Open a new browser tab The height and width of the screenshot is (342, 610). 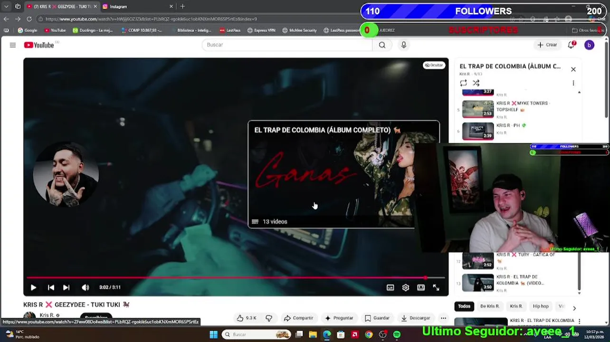tap(182, 7)
